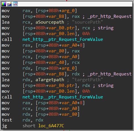
Task: Click var_B0.len in first 0Ah assignment
Action: [x=62, y=34]
